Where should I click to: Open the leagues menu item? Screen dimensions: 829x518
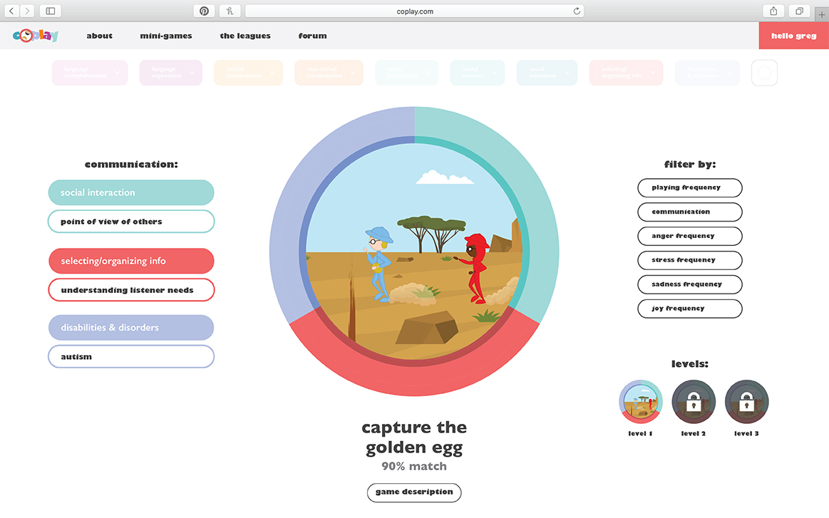244,36
